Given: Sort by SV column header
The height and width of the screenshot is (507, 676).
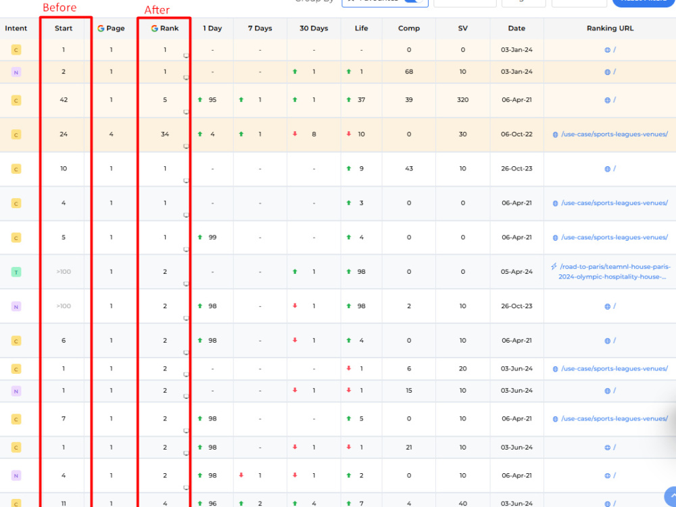Looking at the screenshot, I should click(462, 28).
